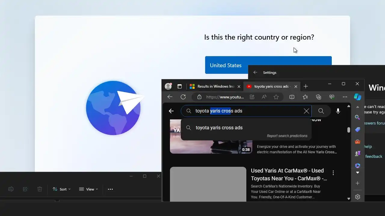Open Microsoft 365 sidebar icon
The height and width of the screenshot is (216, 385).
tap(358, 165)
